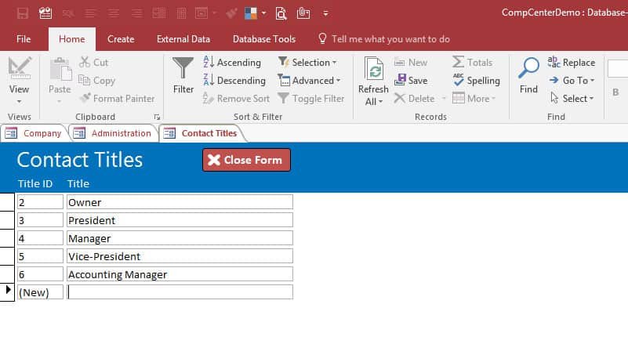The image size is (628, 362).
Task: Open the Select dropdown
Action: point(572,99)
